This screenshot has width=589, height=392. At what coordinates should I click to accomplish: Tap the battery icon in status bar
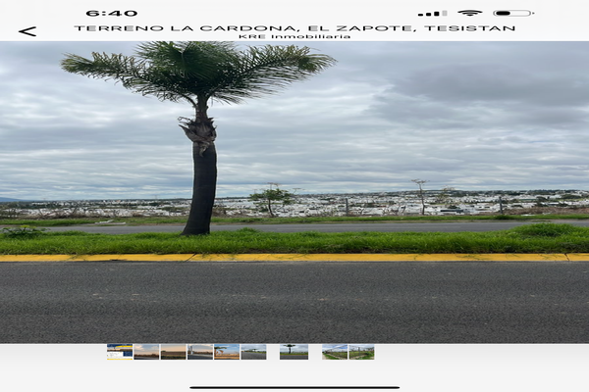513,13
